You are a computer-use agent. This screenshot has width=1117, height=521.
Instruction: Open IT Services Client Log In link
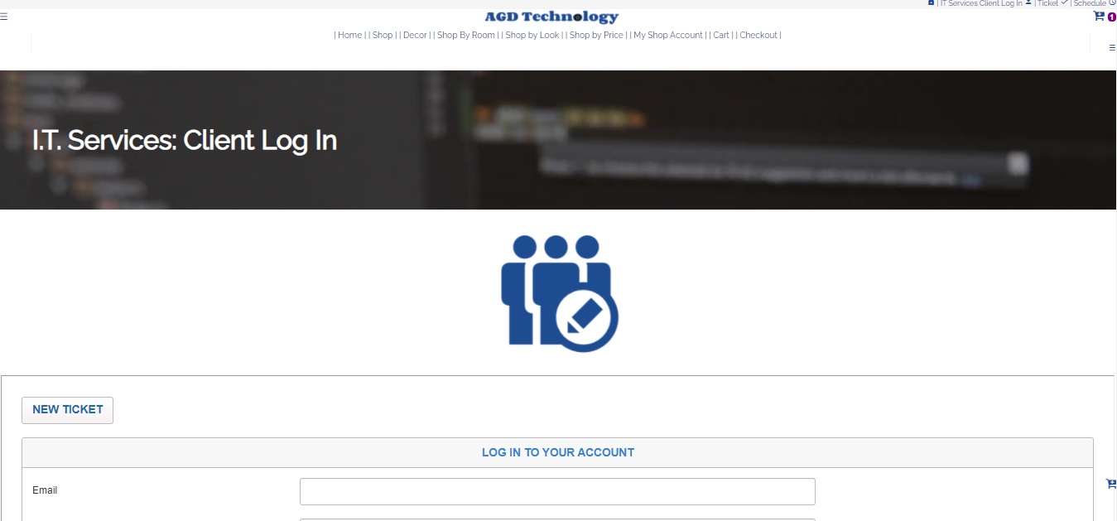pos(981,3)
